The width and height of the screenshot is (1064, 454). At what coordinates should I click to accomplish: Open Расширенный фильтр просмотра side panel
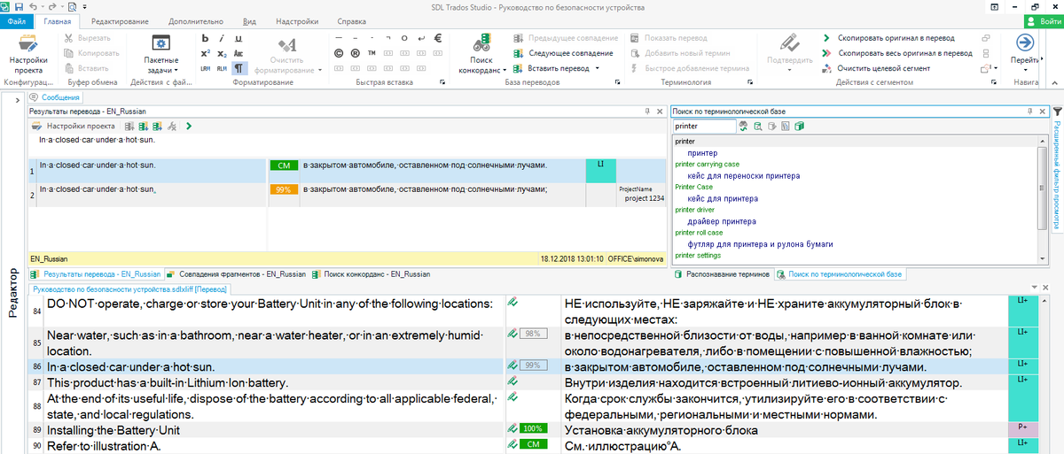point(1057,171)
